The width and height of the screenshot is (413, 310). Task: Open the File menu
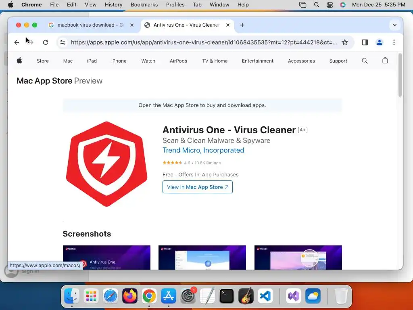[54, 5]
